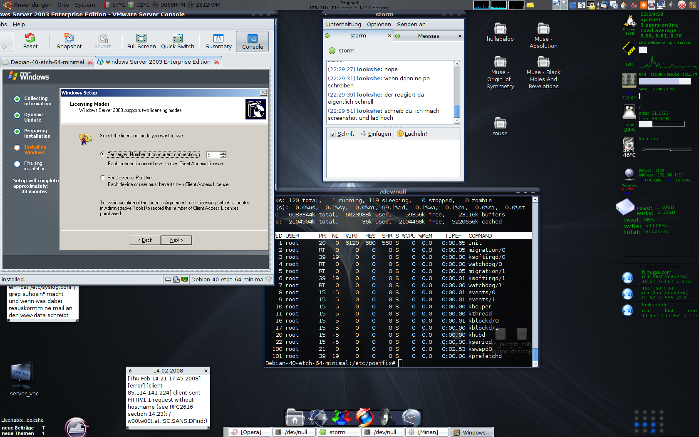Click the /dev/null terminal scrollbar
The height and width of the screenshot is (437, 699).
(x=535, y=281)
